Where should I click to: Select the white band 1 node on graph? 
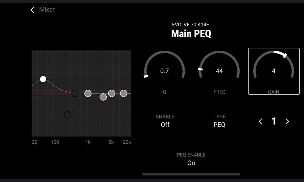pyautogui.click(x=43, y=79)
